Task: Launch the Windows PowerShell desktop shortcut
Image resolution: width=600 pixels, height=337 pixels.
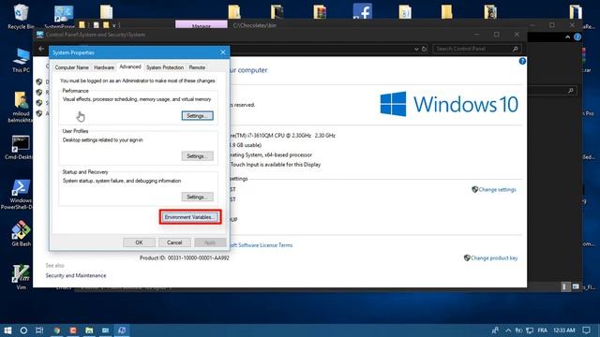Action: 20,194
